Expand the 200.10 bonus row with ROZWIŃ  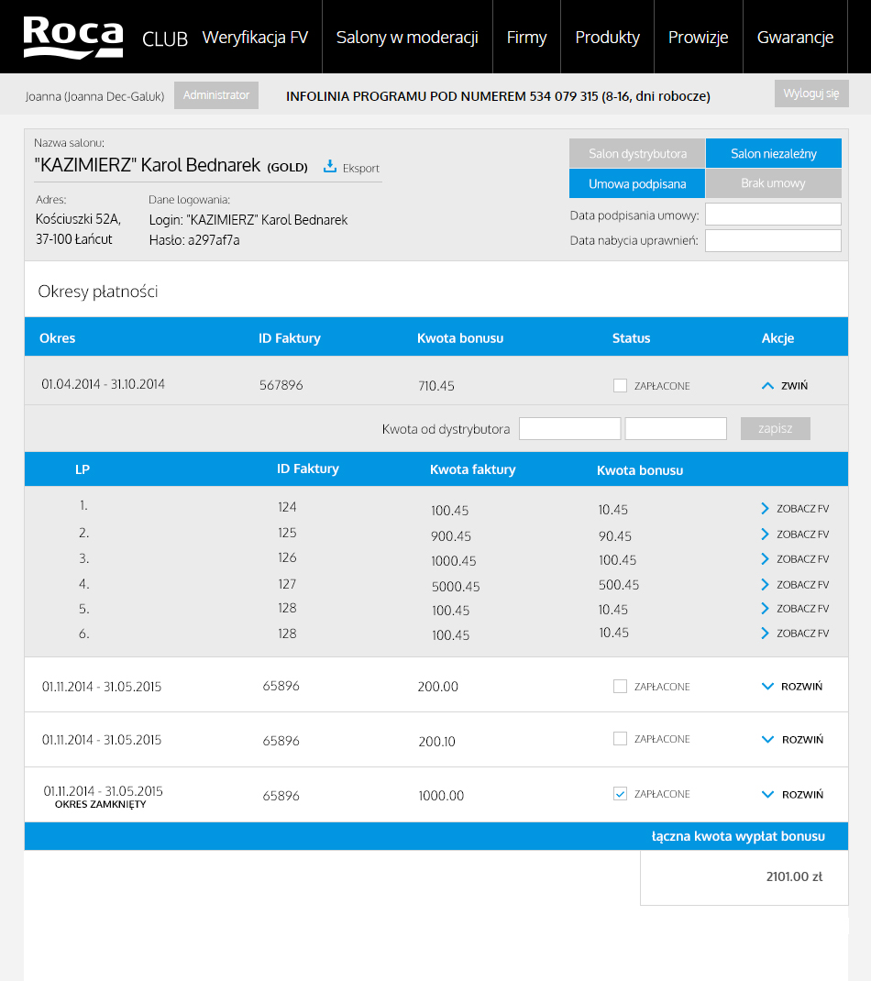[x=792, y=740]
